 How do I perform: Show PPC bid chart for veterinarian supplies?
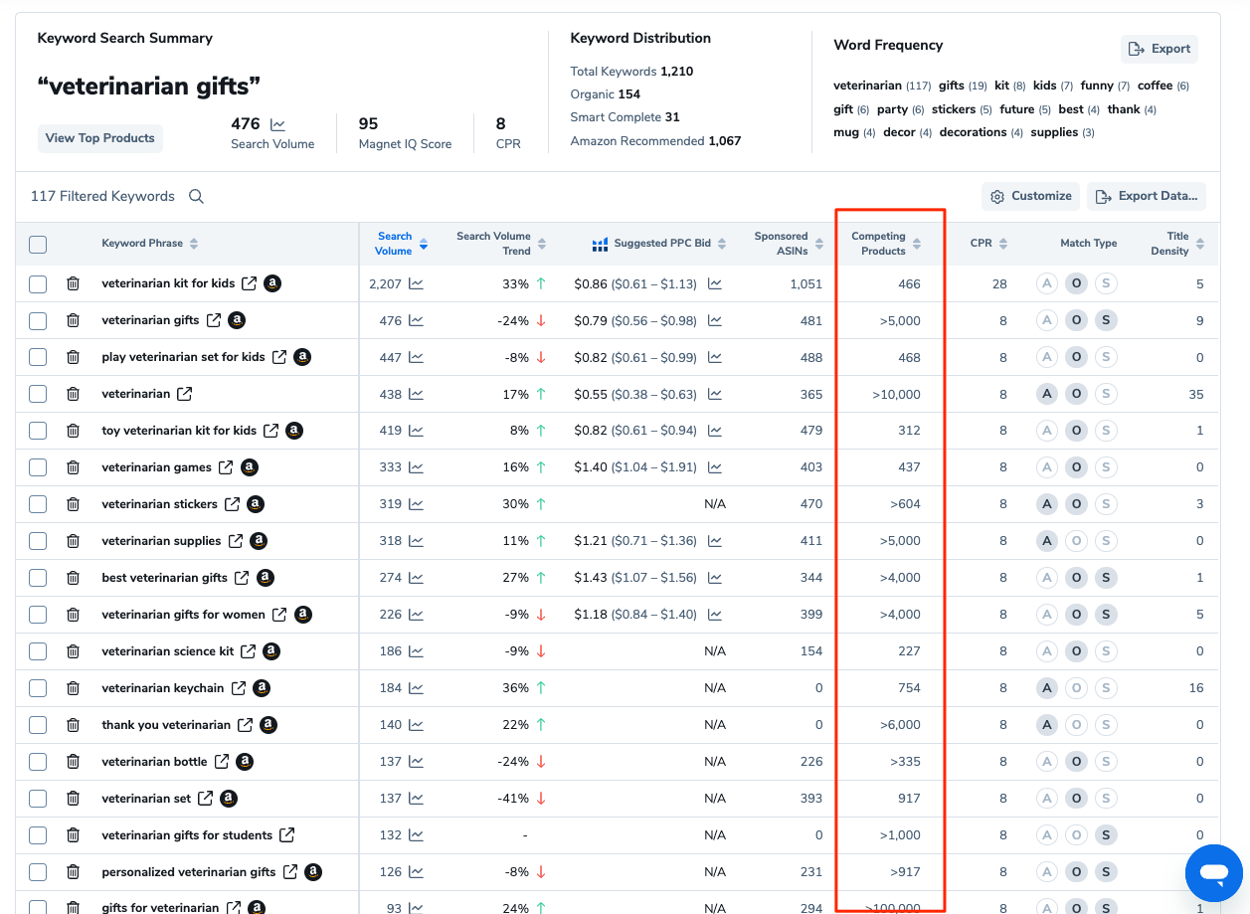click(x=714, y=541)
